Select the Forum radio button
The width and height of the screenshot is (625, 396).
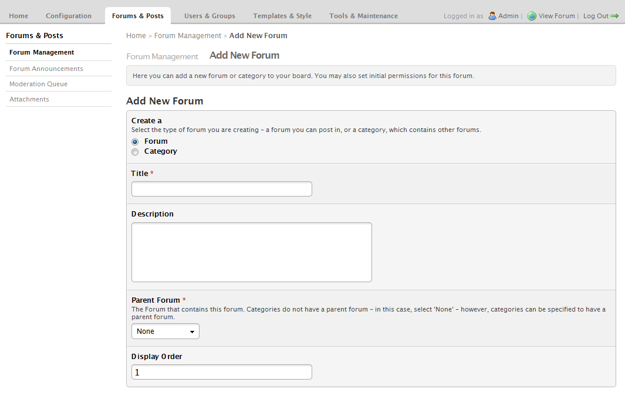coord(135,142)
